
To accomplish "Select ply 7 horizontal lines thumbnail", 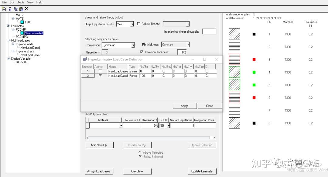I will (234, 110).
